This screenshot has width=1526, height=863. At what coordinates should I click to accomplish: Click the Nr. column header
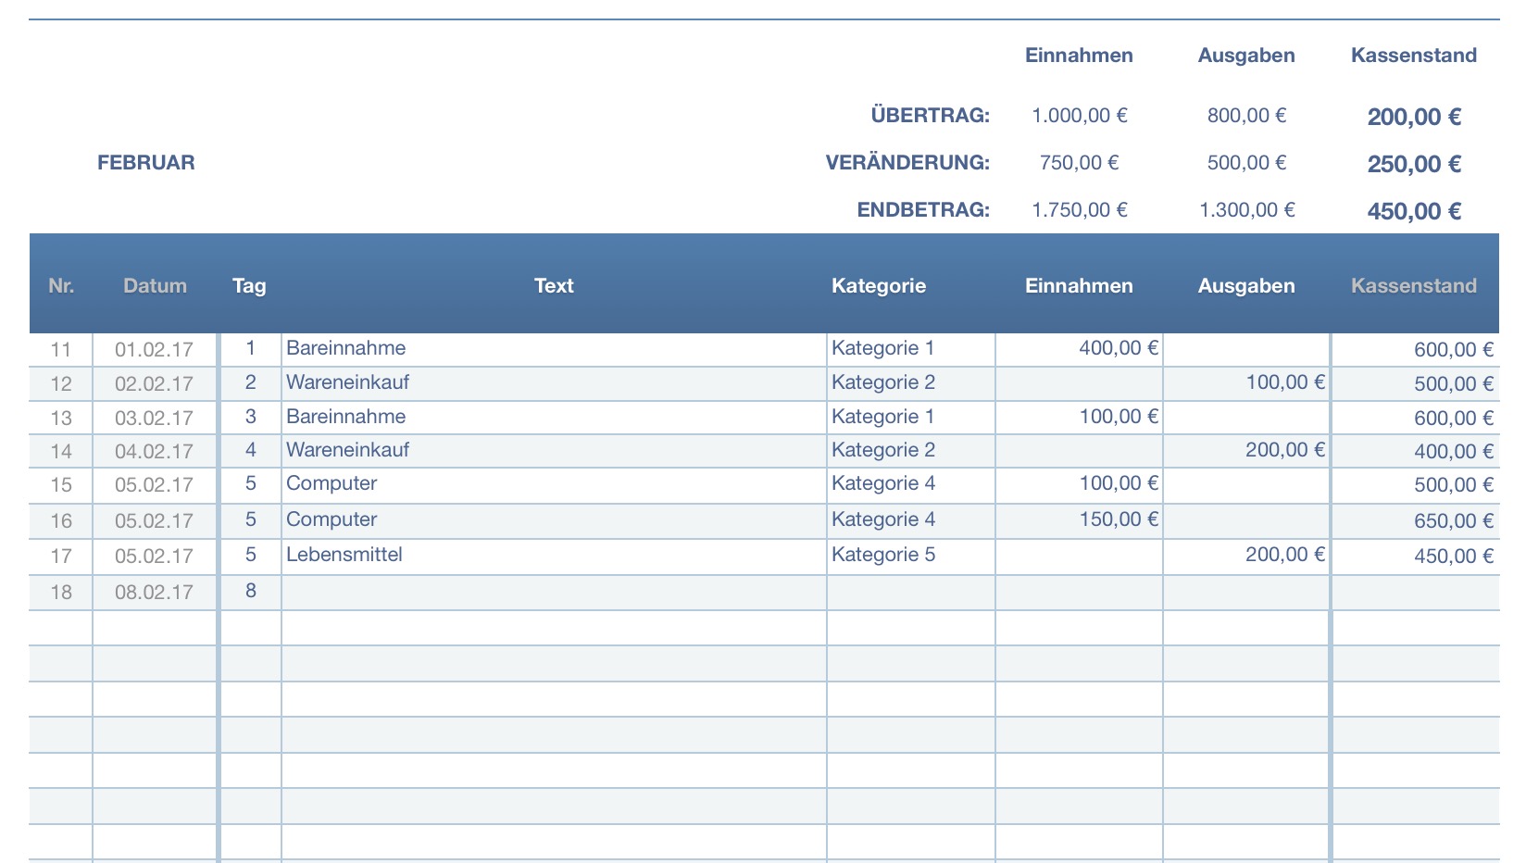61,286
